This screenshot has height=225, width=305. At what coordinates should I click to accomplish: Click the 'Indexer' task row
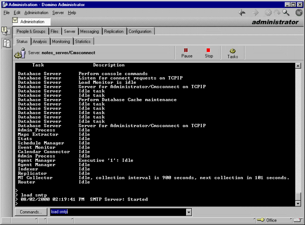[x=54, y=169]
